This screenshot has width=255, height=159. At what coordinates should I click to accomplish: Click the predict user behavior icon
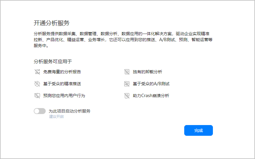click(37, 96)
